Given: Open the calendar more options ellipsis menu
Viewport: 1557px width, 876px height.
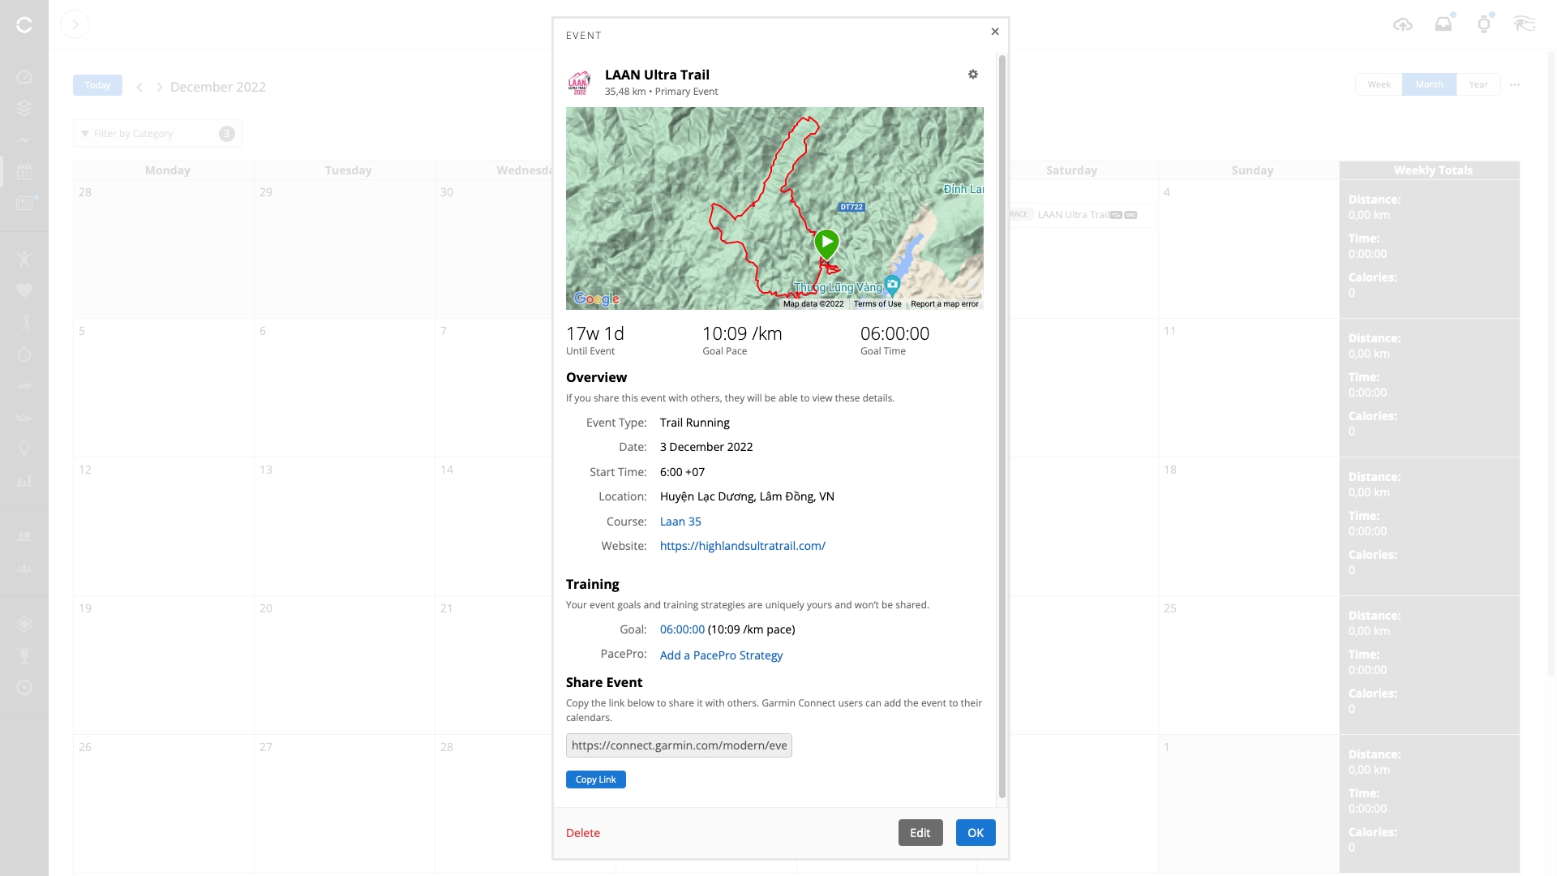Looking at the screenshot, I should 1515,84.
